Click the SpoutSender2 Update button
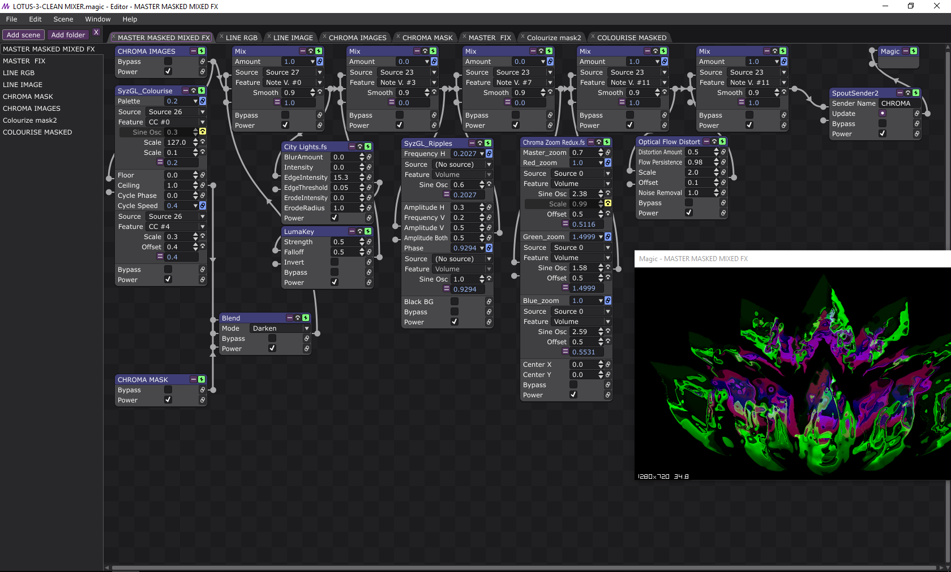Screen dimensions: 951x572 (883, 113)
